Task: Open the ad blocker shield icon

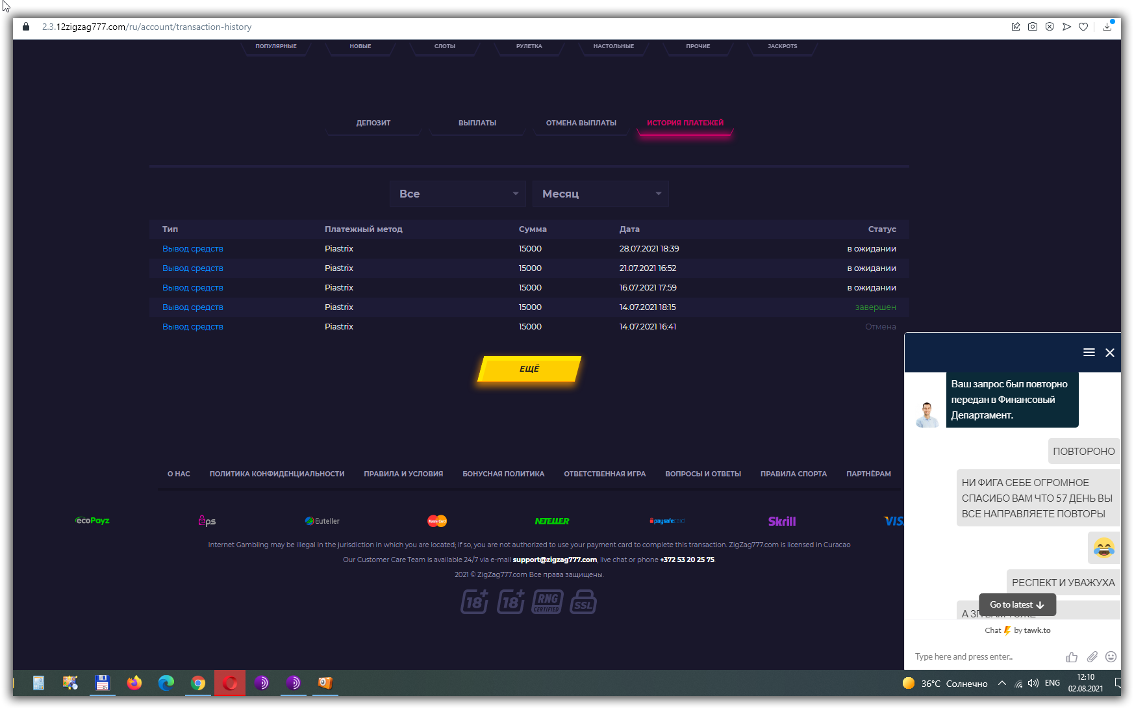Action: 1050,27
